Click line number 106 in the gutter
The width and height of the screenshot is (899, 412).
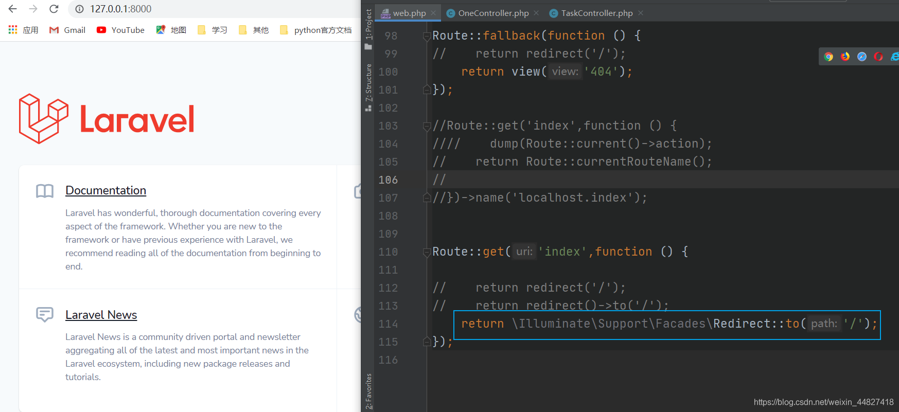coord(389,180)
